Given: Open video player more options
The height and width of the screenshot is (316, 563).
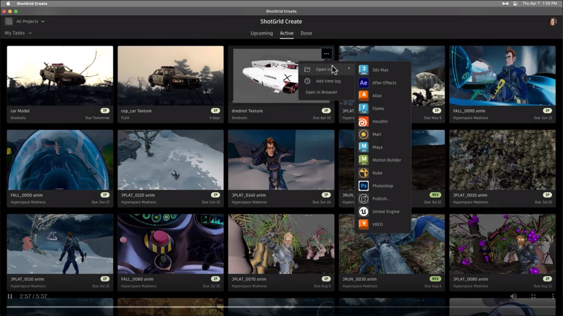Looking at the screenshot, I should tap(553, 296).
